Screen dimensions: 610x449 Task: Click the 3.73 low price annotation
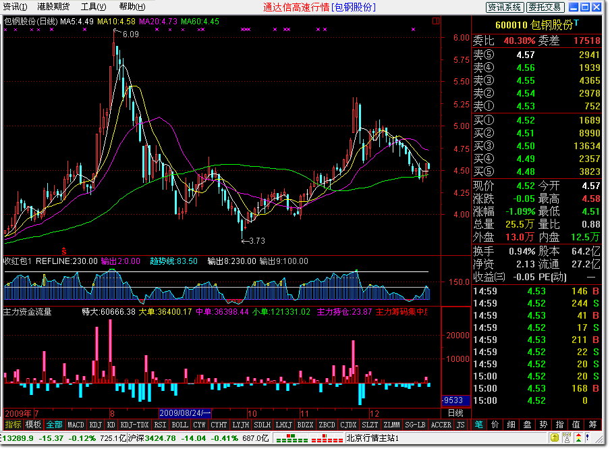tap(257, 240)
